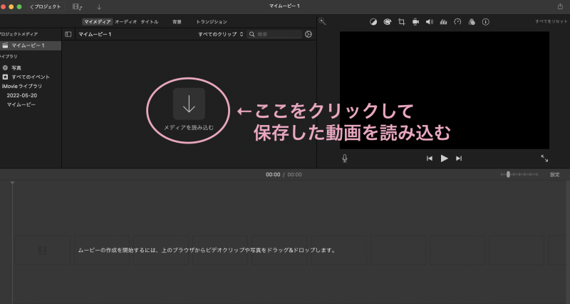The height and width of the screenshot is (304, 570).
Task: Open the Share icon in title bar
Action: 560,6
